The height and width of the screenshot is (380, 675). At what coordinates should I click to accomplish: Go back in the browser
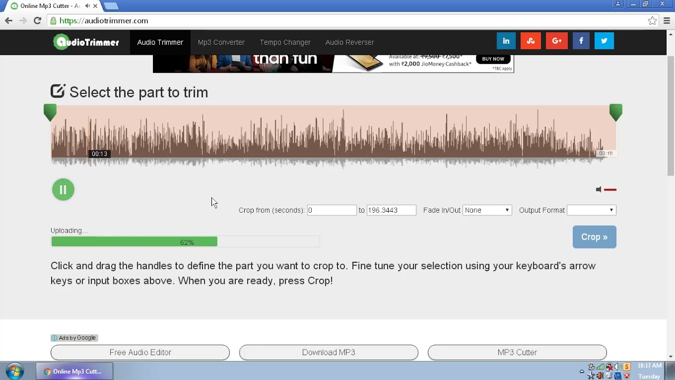pos(8,21)
